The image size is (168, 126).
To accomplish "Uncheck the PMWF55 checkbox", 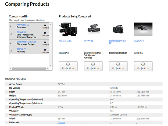I will 11,34.
